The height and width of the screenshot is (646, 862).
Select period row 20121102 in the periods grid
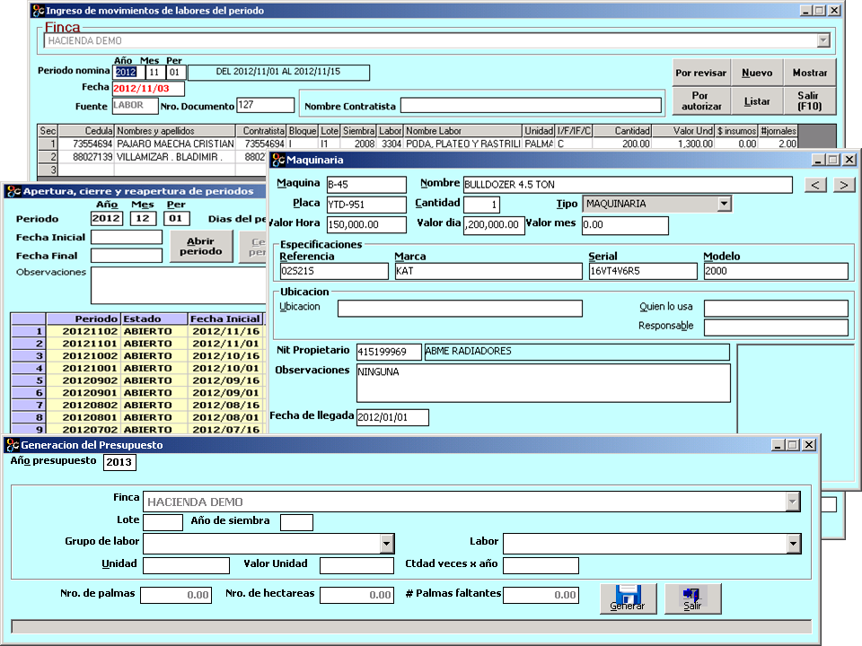[138, 331]
